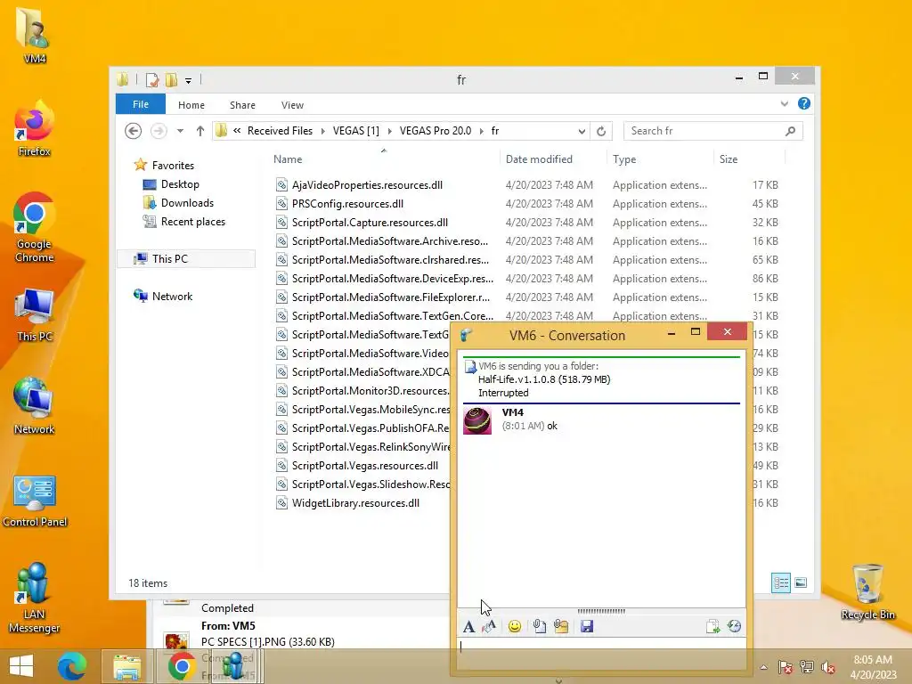Image resolution: width=912 pixels, height=684 pixels.
Task: Sort files by Size column
Action: click(x=750, y=159)
